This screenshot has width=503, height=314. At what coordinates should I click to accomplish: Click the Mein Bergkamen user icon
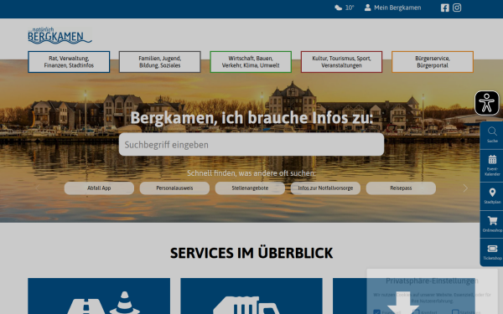coord(368,8)
